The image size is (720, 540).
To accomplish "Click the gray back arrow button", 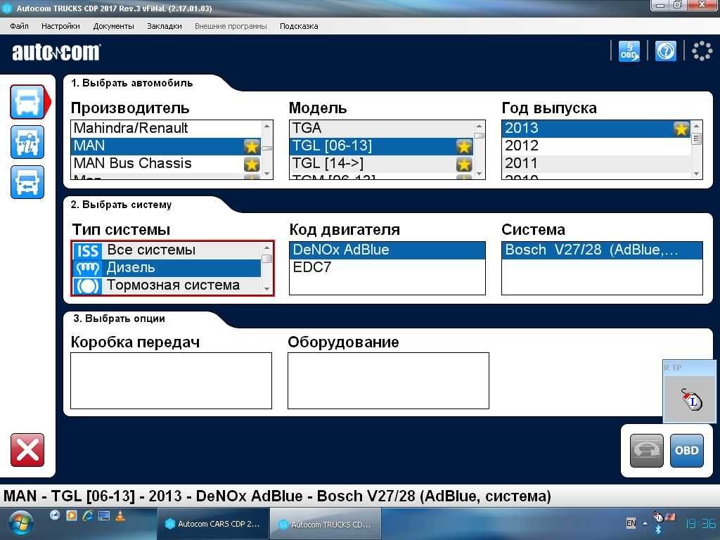I will pyautogui.click(x=647, y=451).
